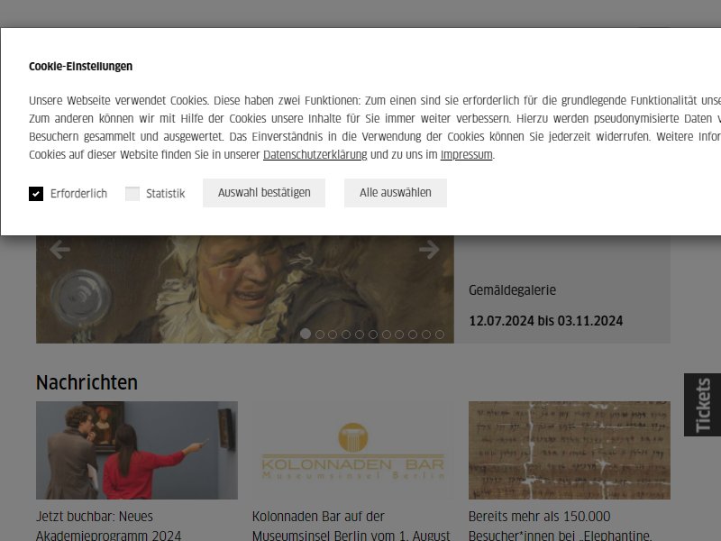Screen dimensions: 721x541
Task: Select the second carousel dot
Action: tap(320, 335)
